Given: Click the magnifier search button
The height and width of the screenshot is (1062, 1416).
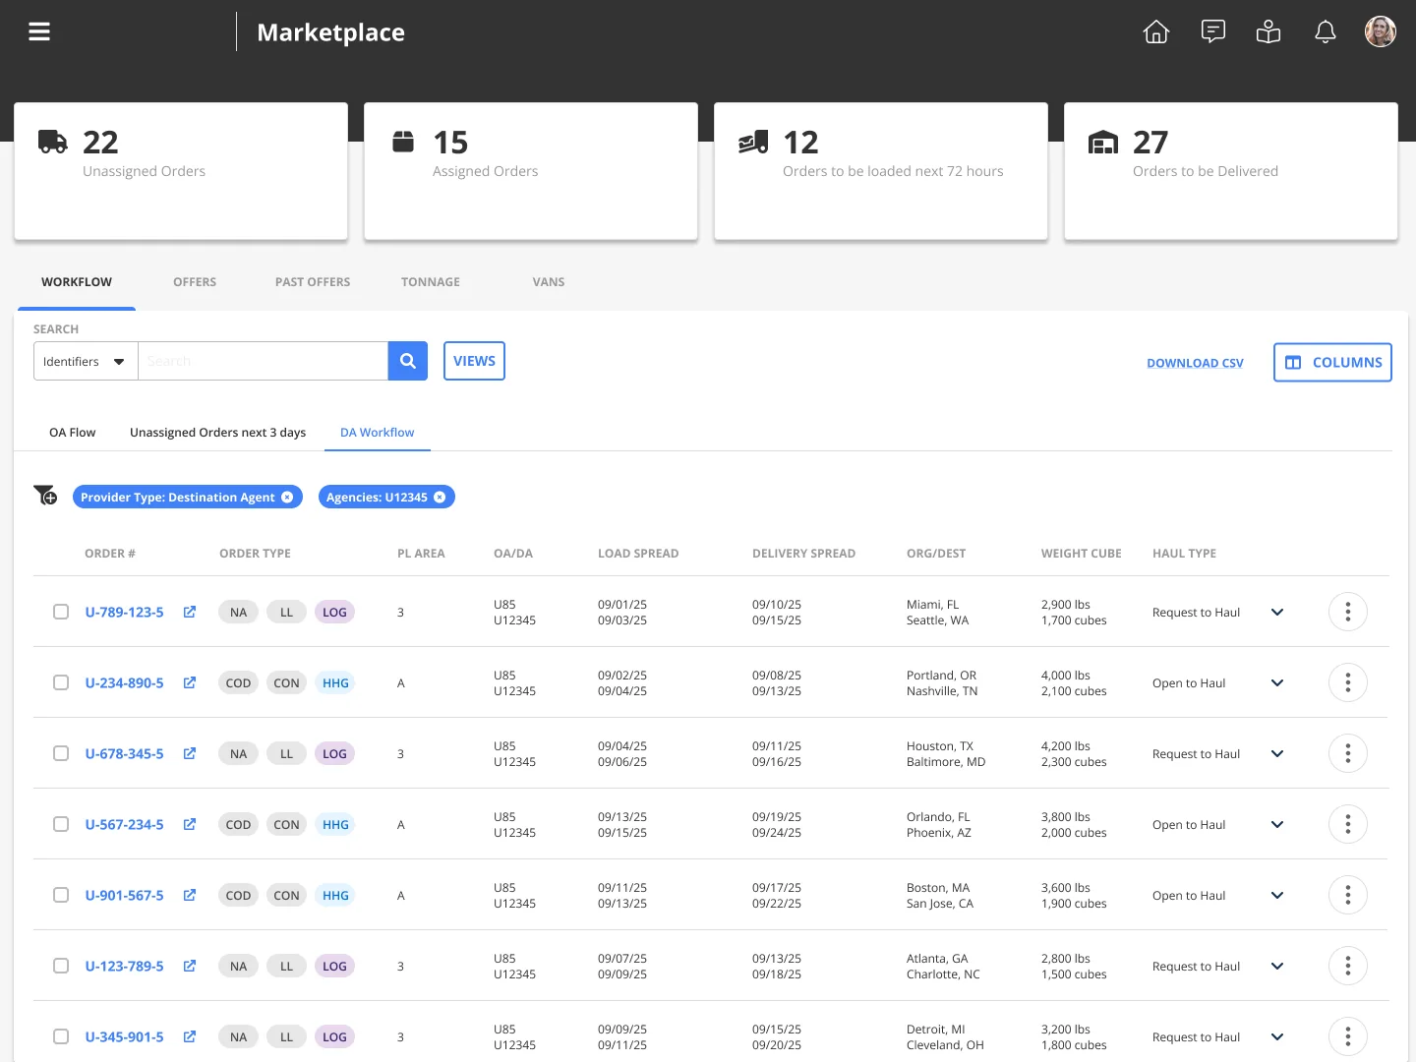Looking at the screenshot, I should [x=408, y=361].
